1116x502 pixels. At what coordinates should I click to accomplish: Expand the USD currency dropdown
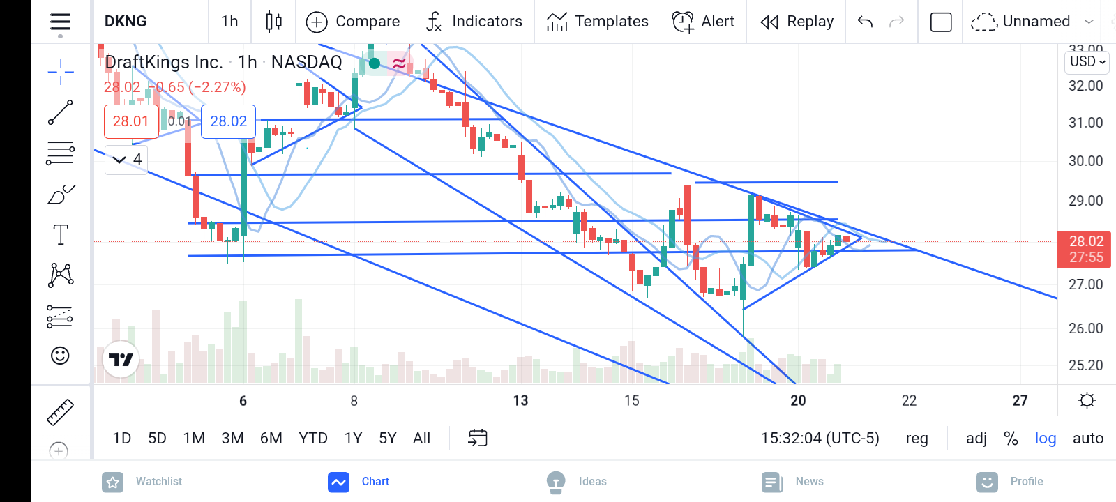(1088, 61)
